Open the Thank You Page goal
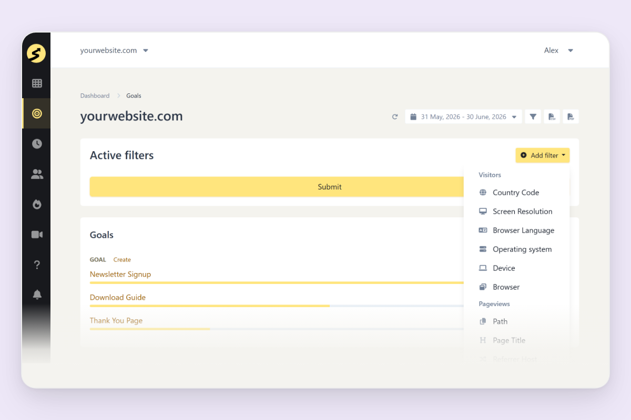Image resolution: width=631 pixels, height=420 pixels. point(116,320)
